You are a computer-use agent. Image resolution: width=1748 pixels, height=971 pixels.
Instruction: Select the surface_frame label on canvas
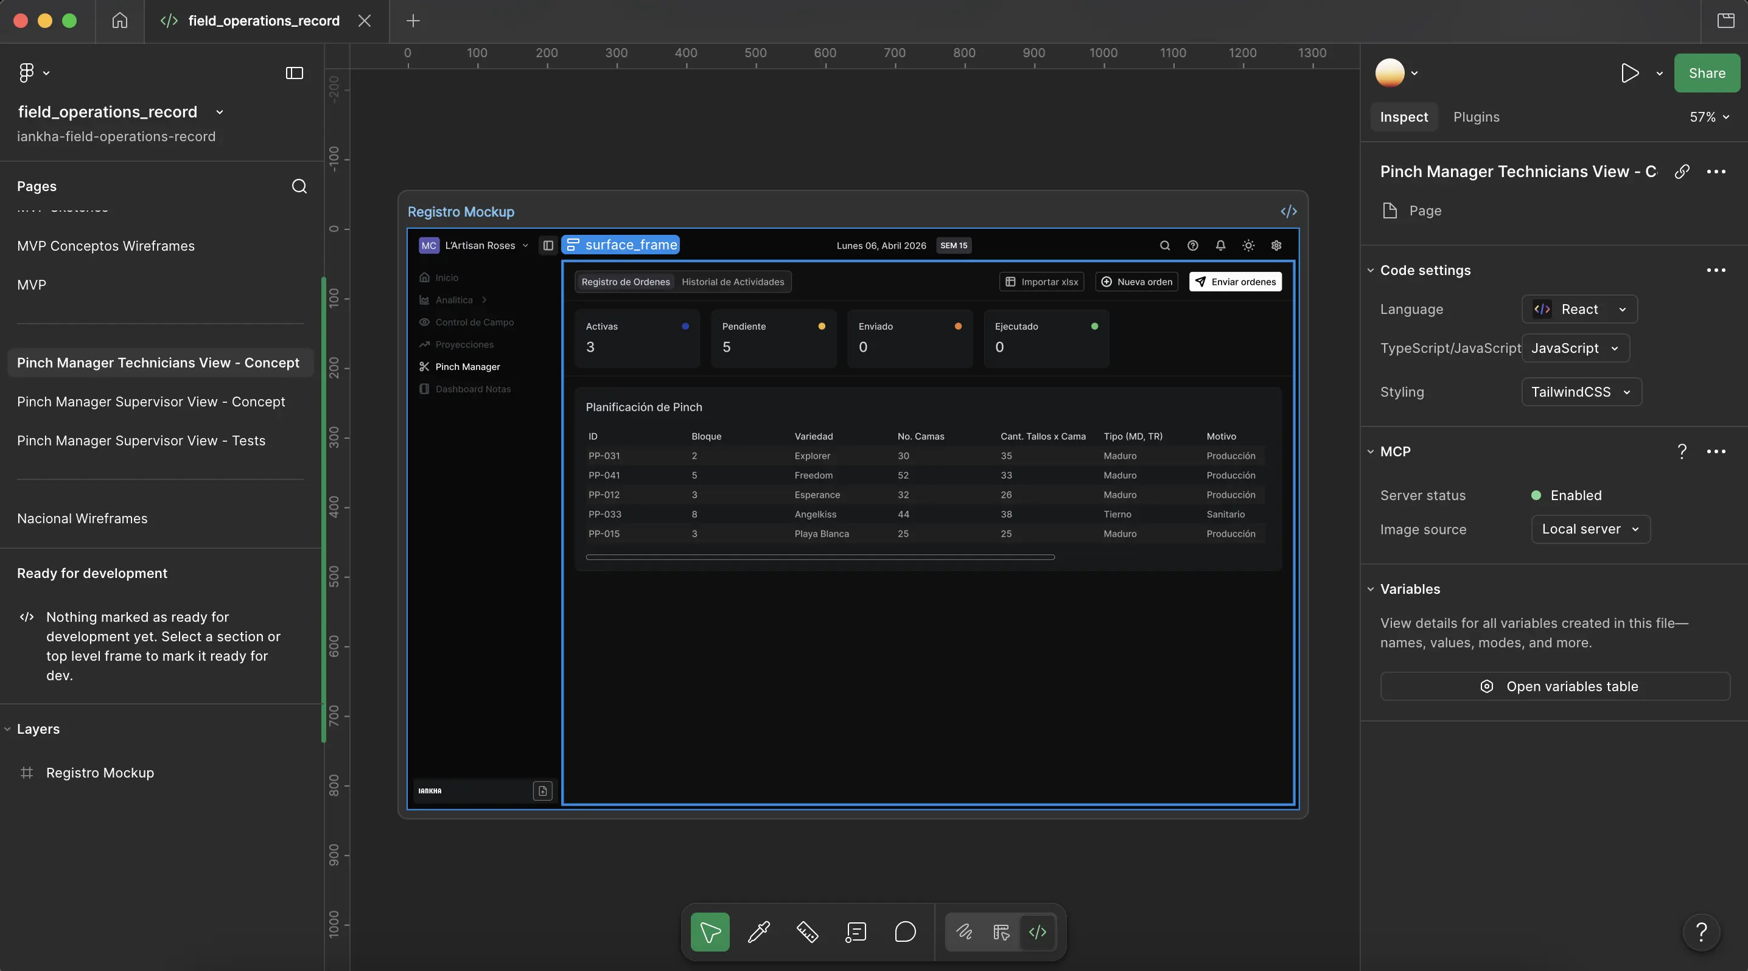pyautogui.click(x=621, y=245)
